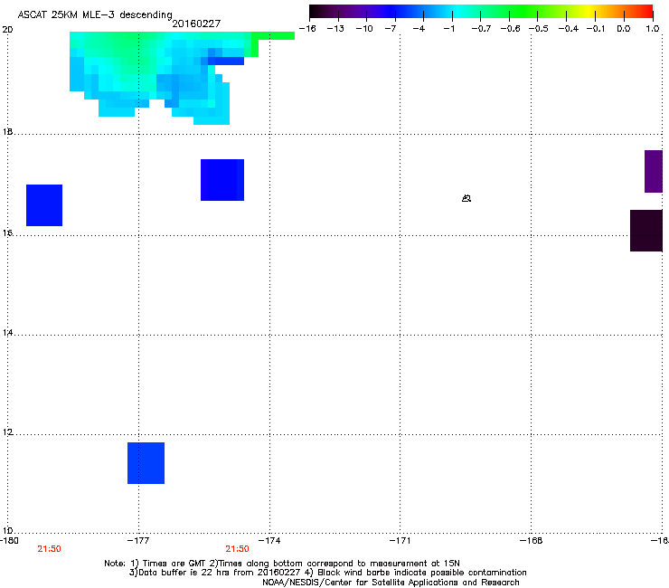Click the colorbar label -0.1

click(596, 29)
